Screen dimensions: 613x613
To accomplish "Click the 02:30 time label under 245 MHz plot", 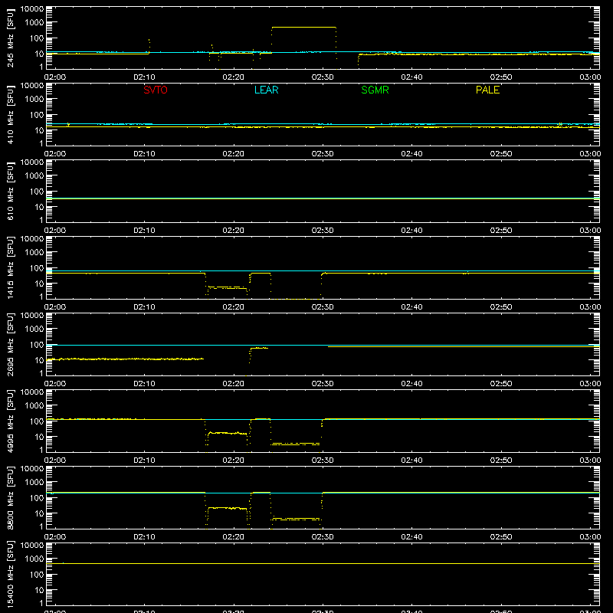I will tap(323, 77).
